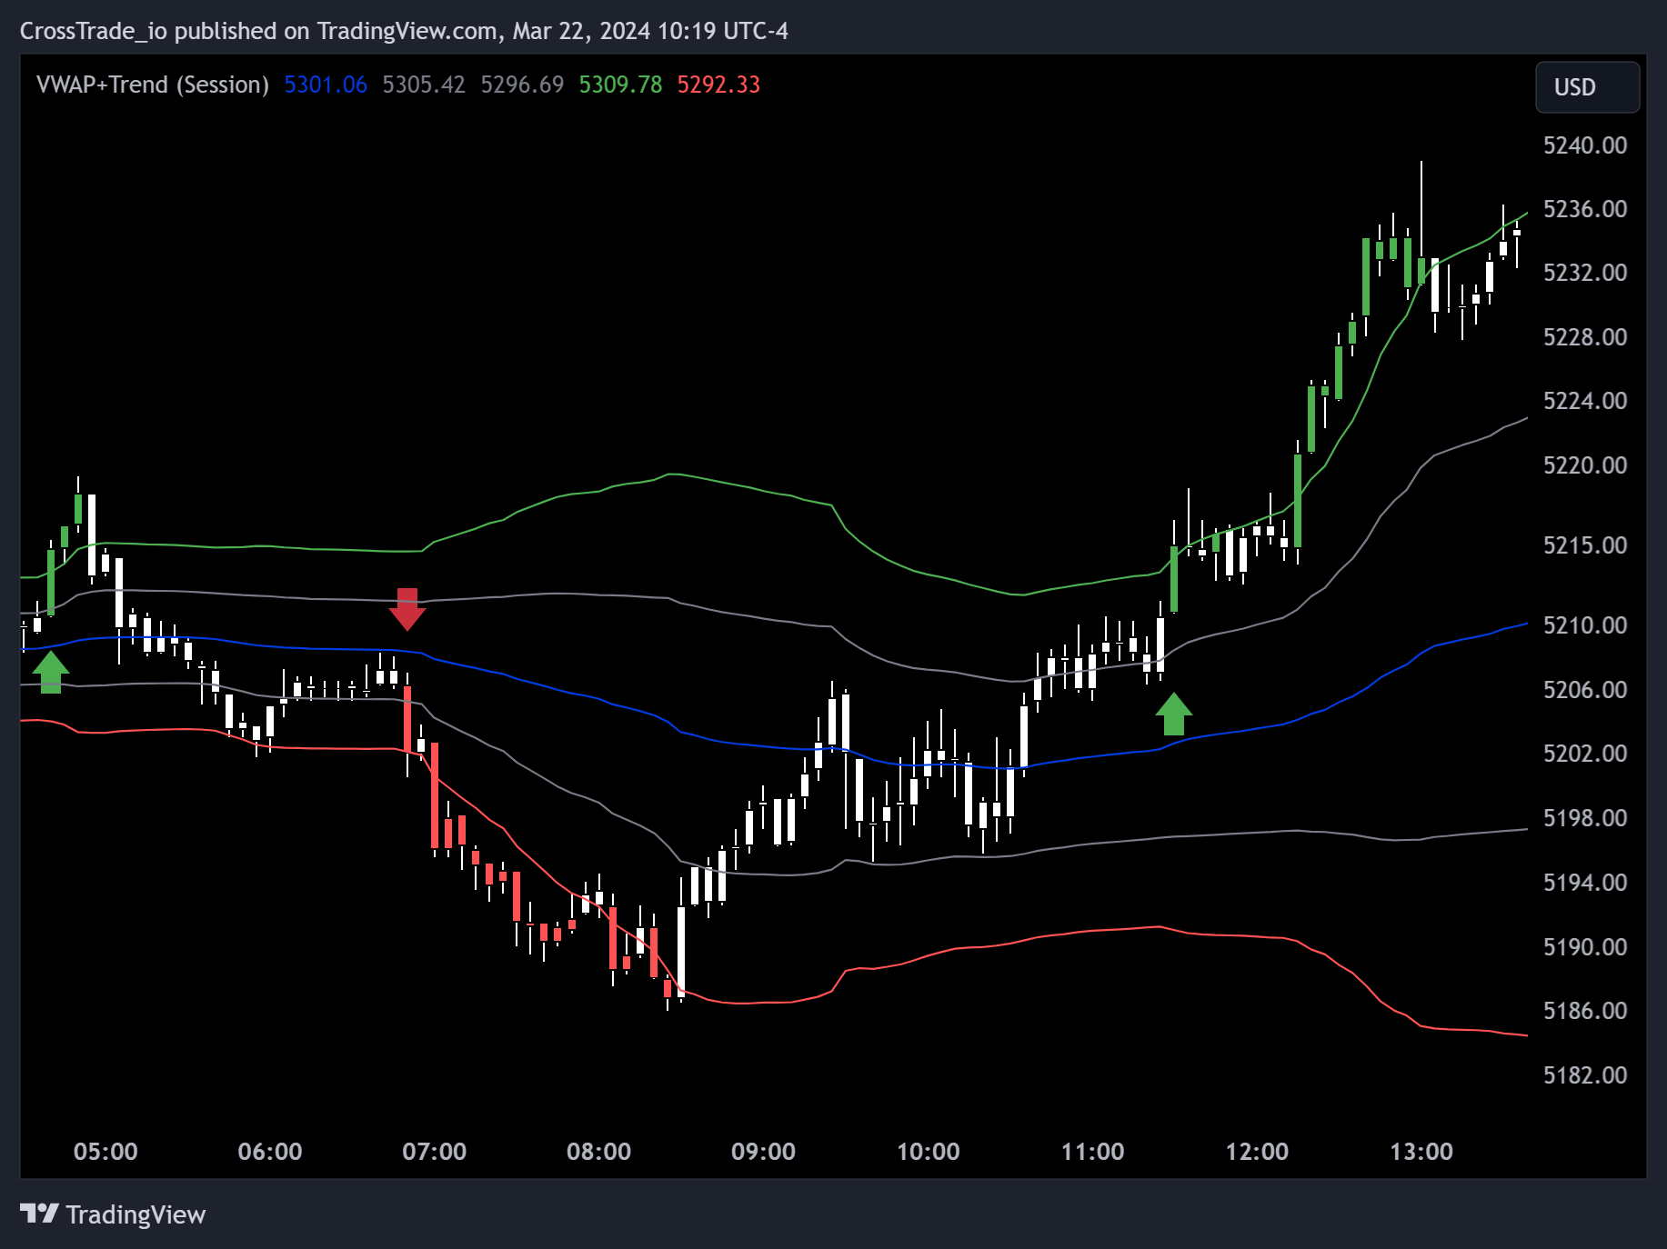This screenshot has height=1249, width=1667.
Task: Select the 12:00 label on the time axis
Action: tap(1259, 1151)
